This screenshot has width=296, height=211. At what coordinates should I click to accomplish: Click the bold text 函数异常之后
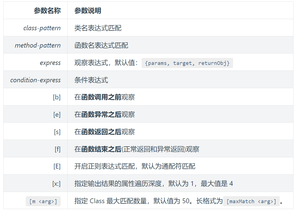pos(101,114)
